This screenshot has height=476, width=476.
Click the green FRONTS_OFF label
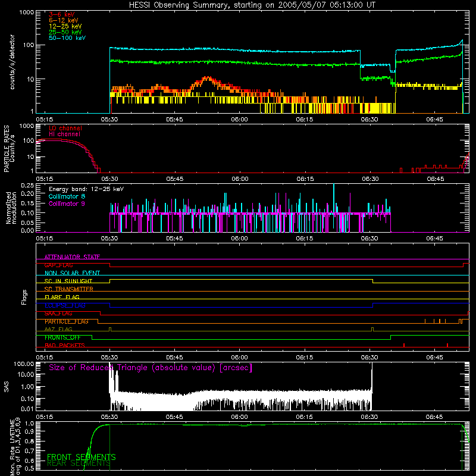[62, 337]
